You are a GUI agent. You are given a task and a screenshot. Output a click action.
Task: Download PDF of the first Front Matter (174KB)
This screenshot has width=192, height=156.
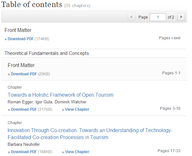[20, 39]
